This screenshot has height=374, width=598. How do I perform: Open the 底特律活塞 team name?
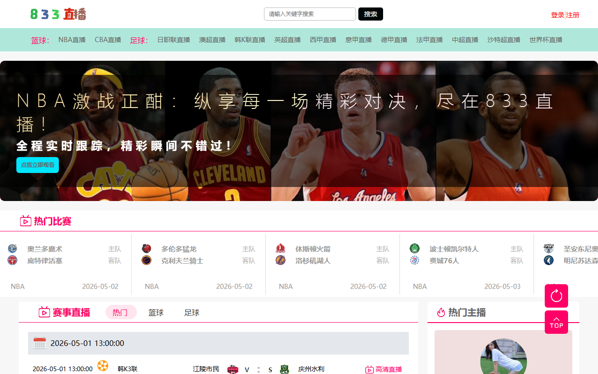point(45,261)
